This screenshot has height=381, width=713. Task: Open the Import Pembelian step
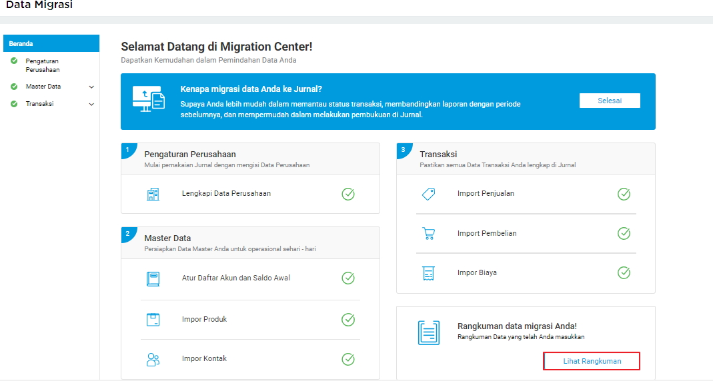(487, 233)
